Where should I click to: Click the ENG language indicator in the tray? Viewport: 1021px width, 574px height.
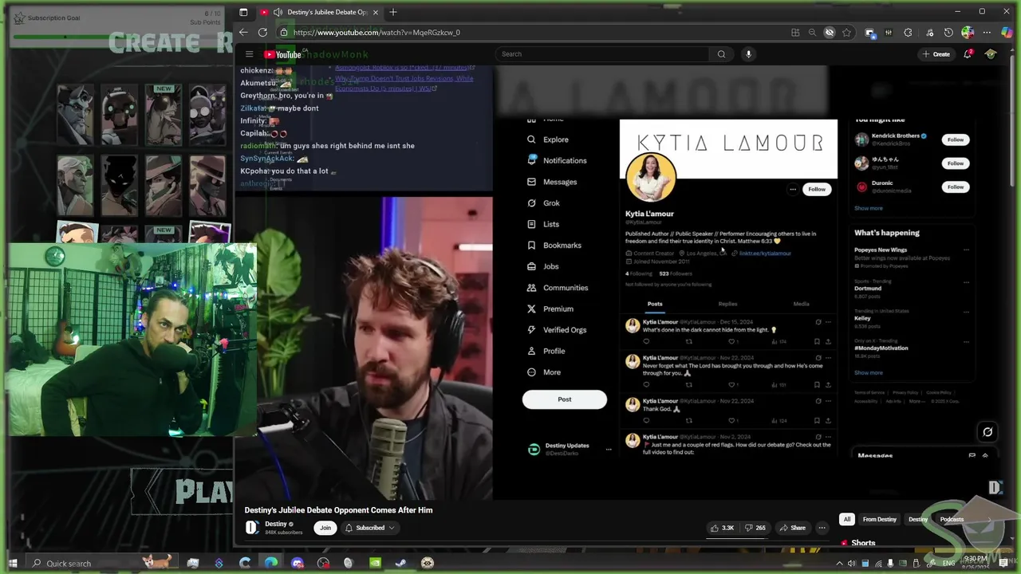(x=948, y=564)
